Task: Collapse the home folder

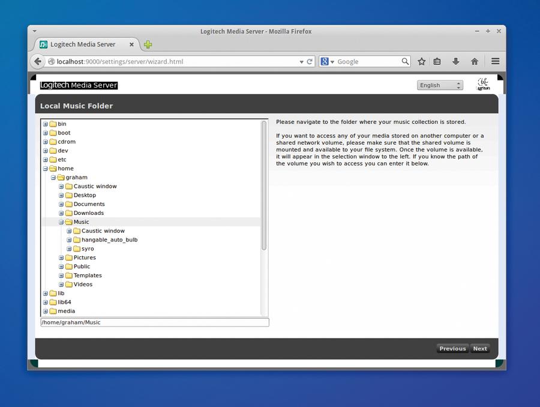Action: 45,169
